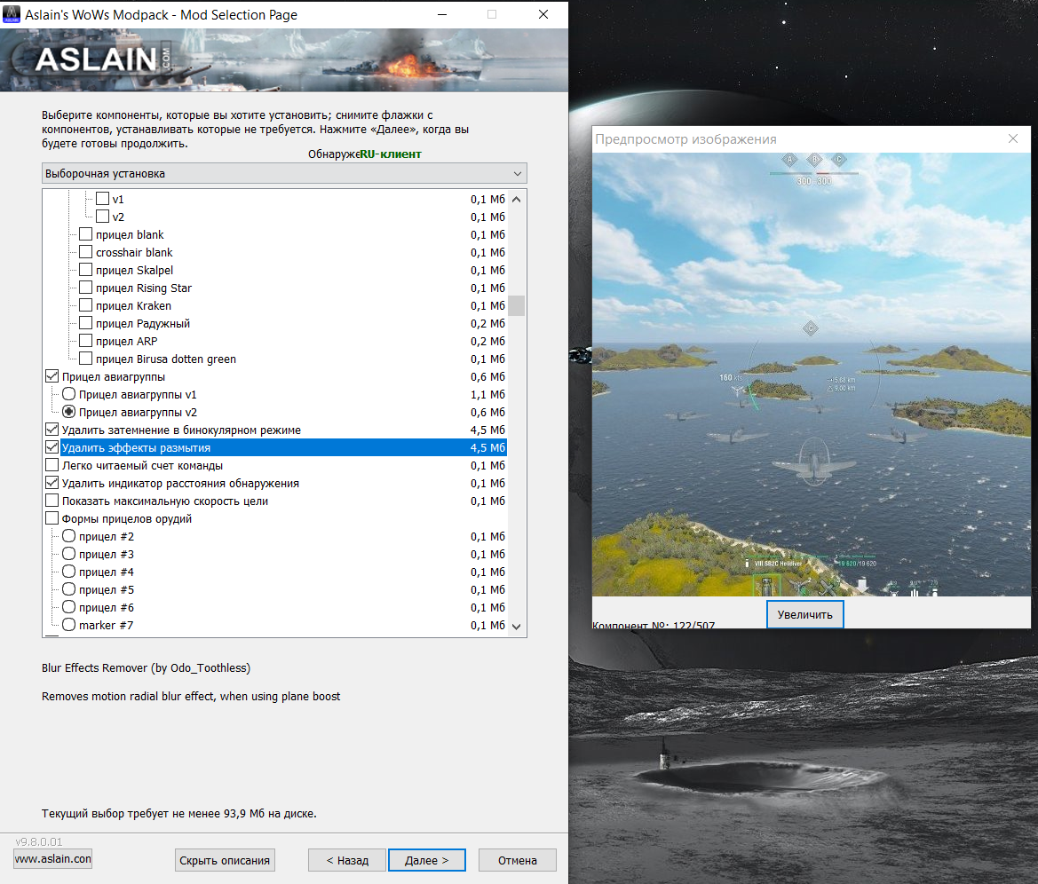Click the 'Отмена' button

(x=517, y=860)
